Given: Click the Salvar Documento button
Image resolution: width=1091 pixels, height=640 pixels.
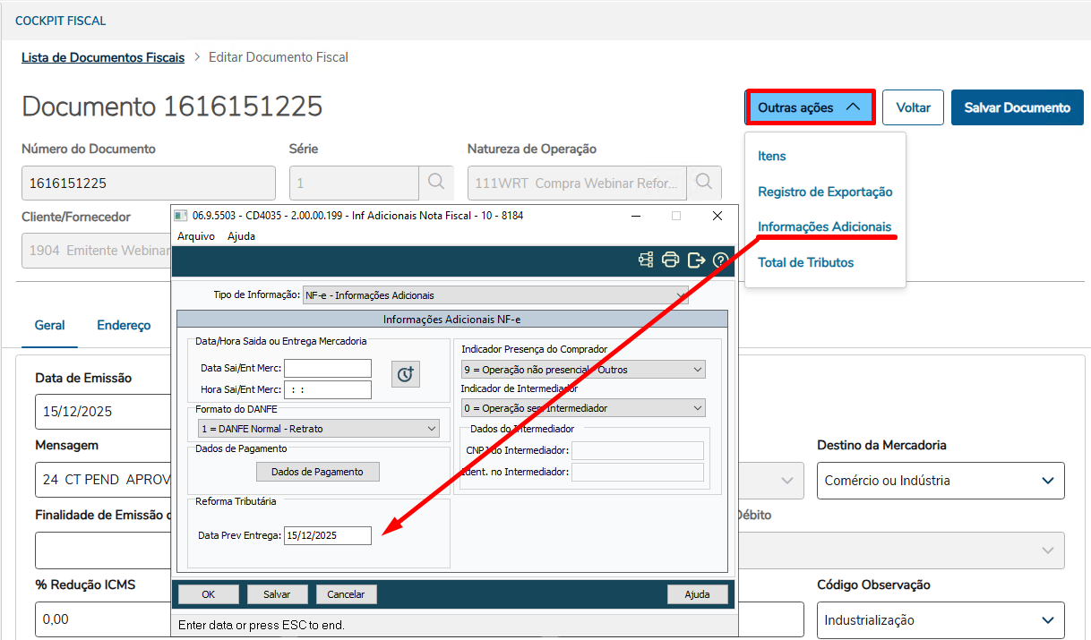Looking at the screenshot, I should click(x=1017, y=107).
